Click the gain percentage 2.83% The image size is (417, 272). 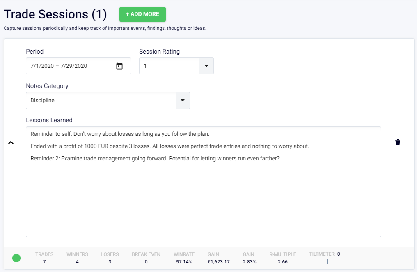(250, 262)
